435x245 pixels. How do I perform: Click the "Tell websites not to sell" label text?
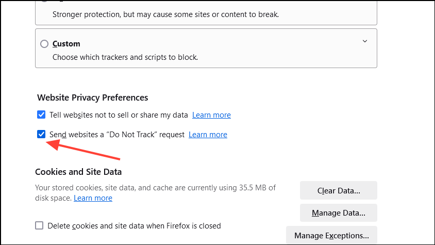tap(119, 115)
